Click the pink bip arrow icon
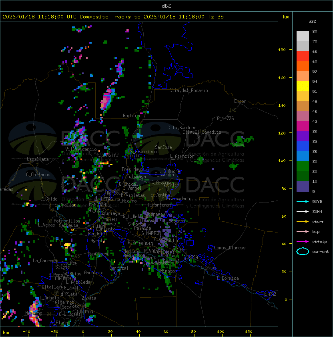The width and height of the screenshot is (333, 337). tap(303, 231)
